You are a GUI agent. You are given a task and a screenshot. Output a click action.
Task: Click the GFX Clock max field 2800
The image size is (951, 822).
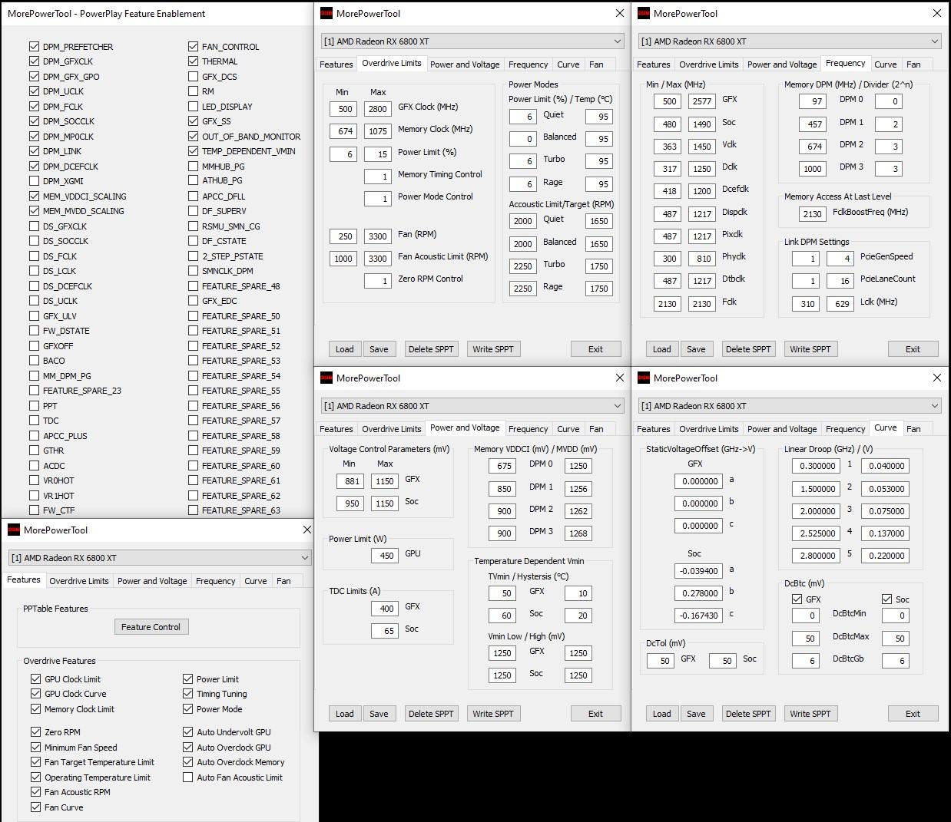click(x=377, y=109)
